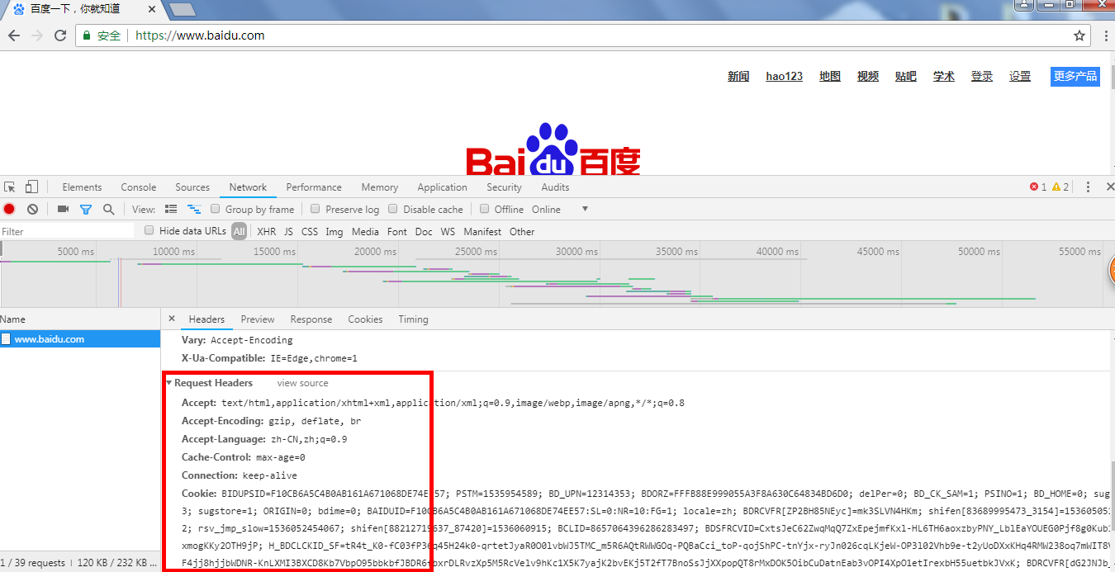Reload the page with the refresh icon
The image size is (1115, 572).
[59, 35]
